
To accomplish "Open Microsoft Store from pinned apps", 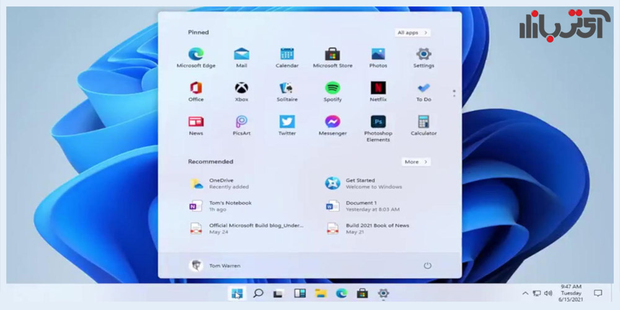I will [332, 58].
